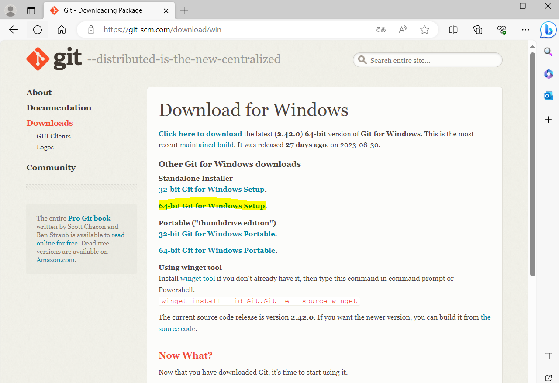Open a new browser tab
This screenshot has width=559, height=383.
click(x=184, y=10)
